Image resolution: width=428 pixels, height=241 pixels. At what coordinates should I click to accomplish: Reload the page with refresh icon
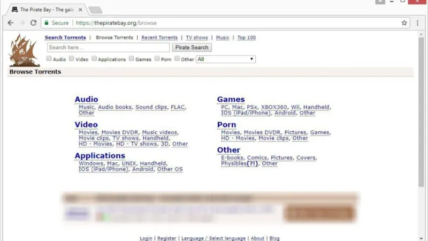tap(33, 23)
